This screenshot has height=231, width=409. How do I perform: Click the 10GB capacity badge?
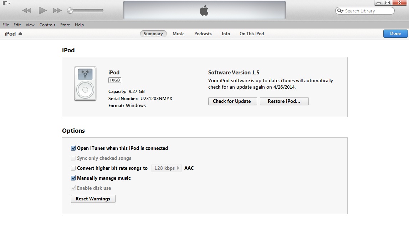pyautogui.click(x=115, y=80)
